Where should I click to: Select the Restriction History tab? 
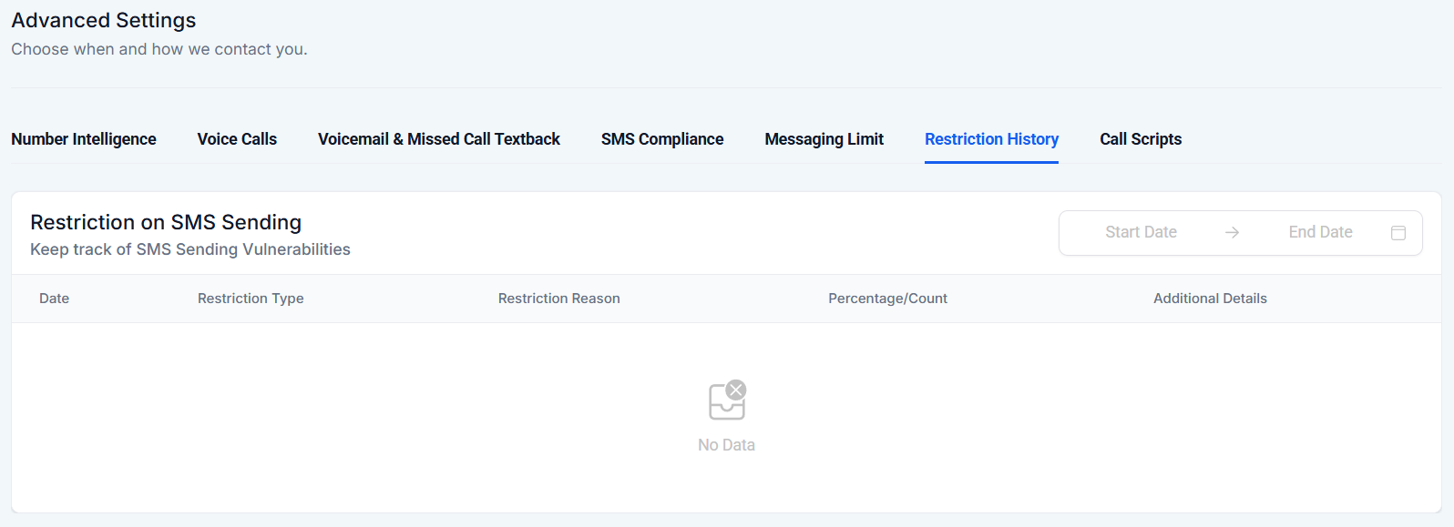point(991,139)
